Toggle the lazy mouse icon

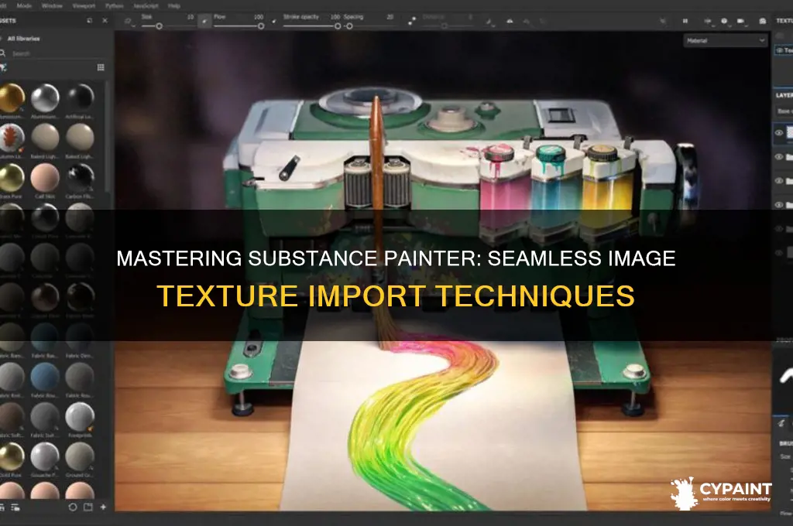point(412,21)
